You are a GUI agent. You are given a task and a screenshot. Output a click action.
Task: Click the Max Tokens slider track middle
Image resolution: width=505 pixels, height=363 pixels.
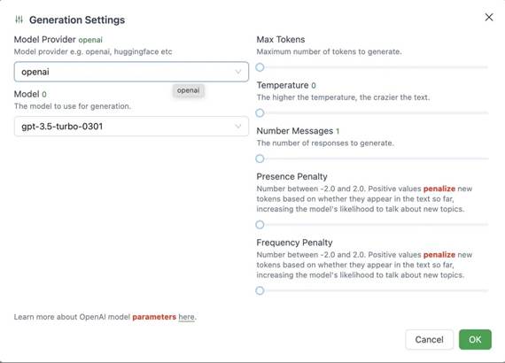click(x=373, y=67)
